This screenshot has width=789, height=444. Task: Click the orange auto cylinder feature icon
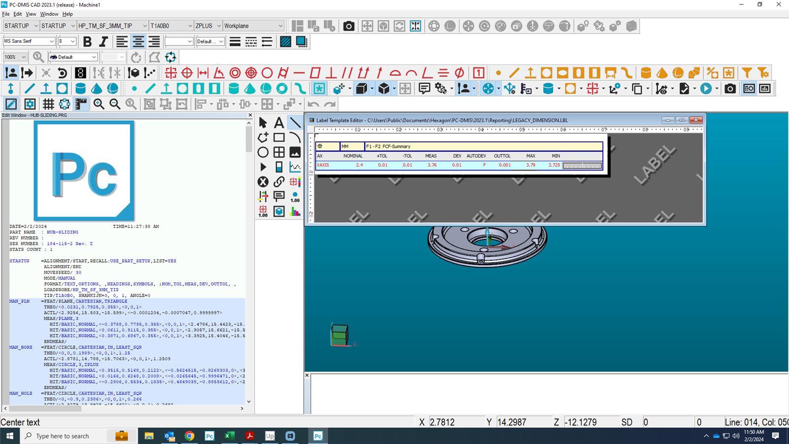tap(646, 73)
